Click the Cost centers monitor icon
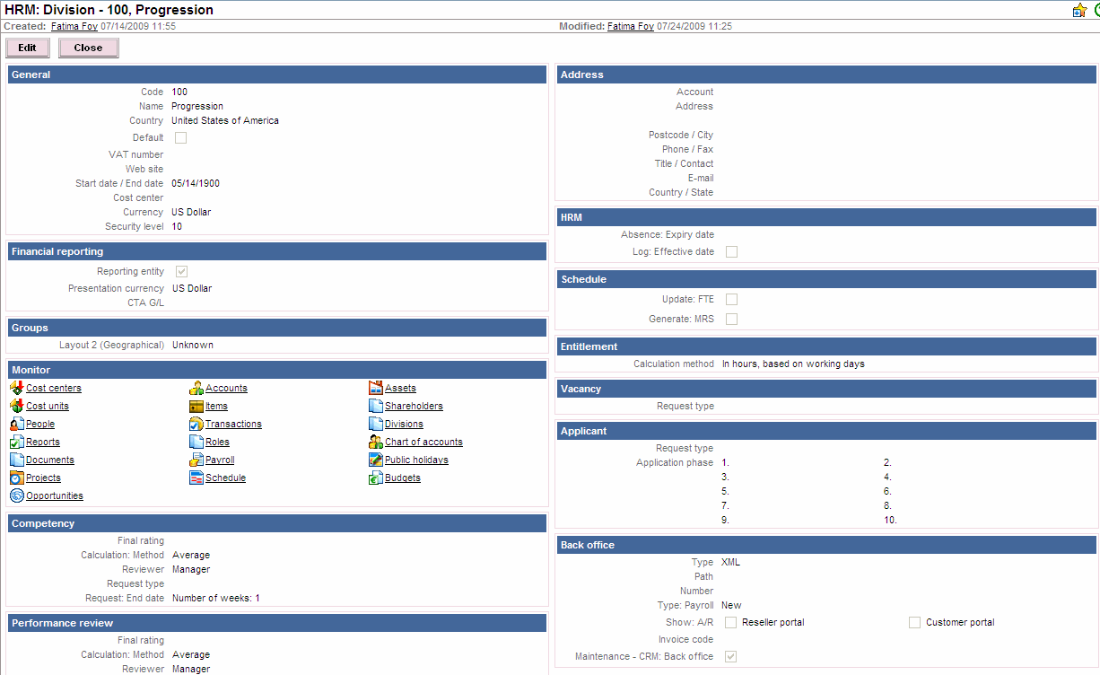This screenshot has width=1100, height=675. (17, 388)
